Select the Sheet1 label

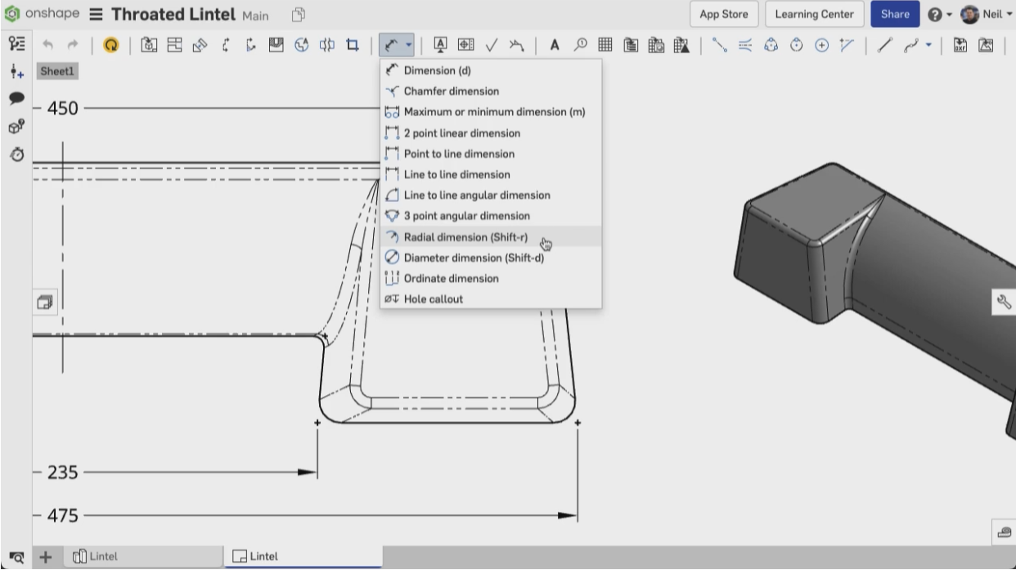[x=57, y=71]
